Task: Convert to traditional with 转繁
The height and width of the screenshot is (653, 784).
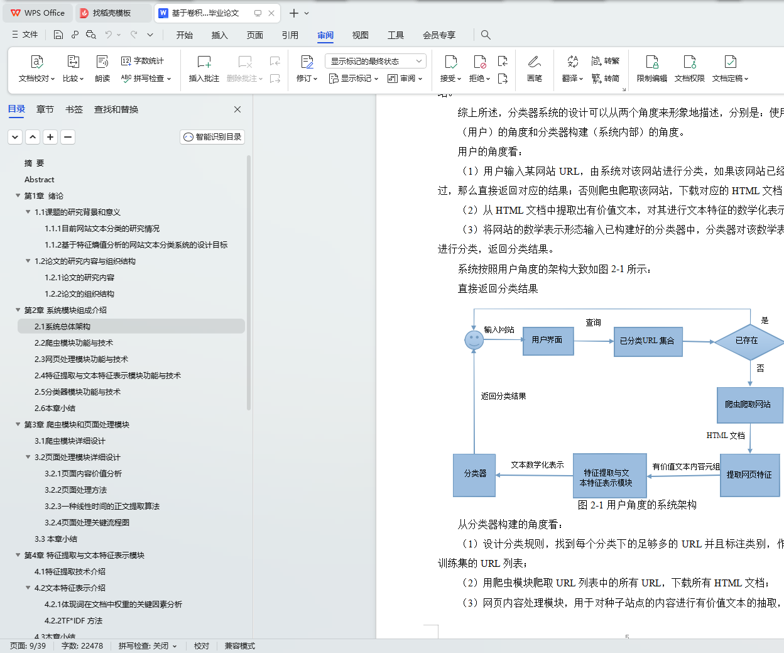Action: [x=606, y=61]
